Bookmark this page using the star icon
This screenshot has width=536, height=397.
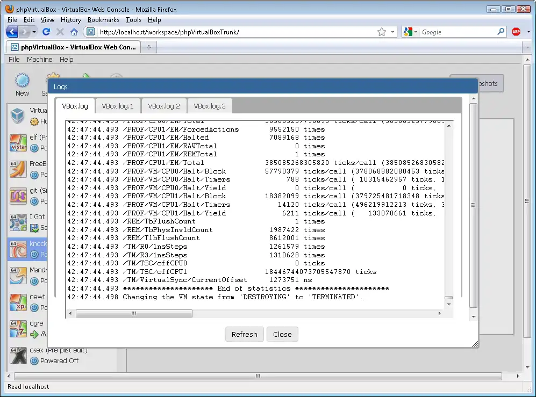click(x=382, y=32)
